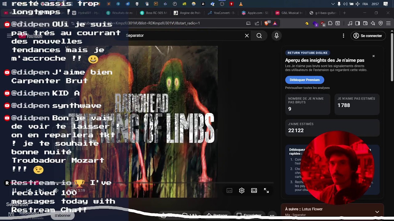Open a new browser tab
This screenshot has width=394, height=221.
coord(344,13)
